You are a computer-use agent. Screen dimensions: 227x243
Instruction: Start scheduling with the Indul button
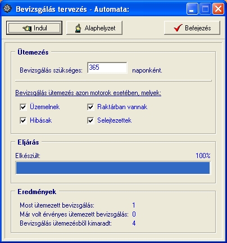pyautogui.click(x=34, y=28)
